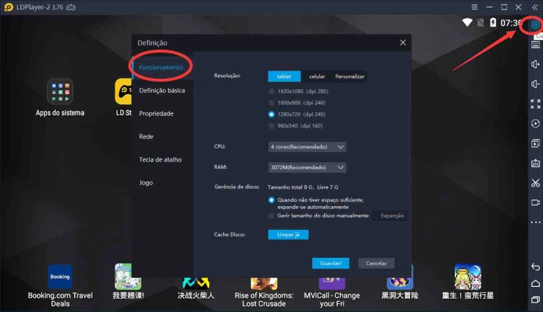The width and height of the screenshot is (543, 312).
Task: Launch the 我要翘课! app
Action: [128, 277]
